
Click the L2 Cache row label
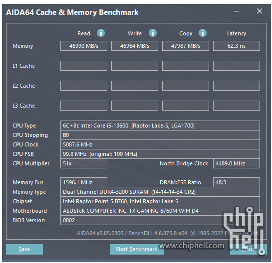pos(24,86)
